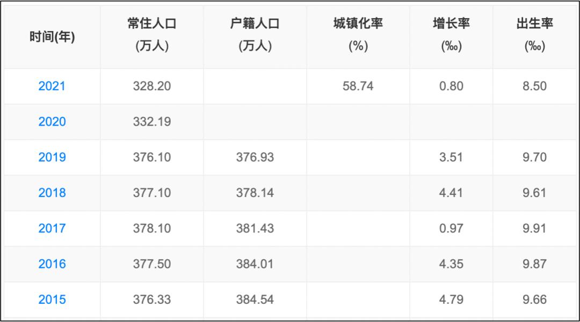Click the 时间(年) column header
Screen dimensions: 580x322
tap(52, 37)
